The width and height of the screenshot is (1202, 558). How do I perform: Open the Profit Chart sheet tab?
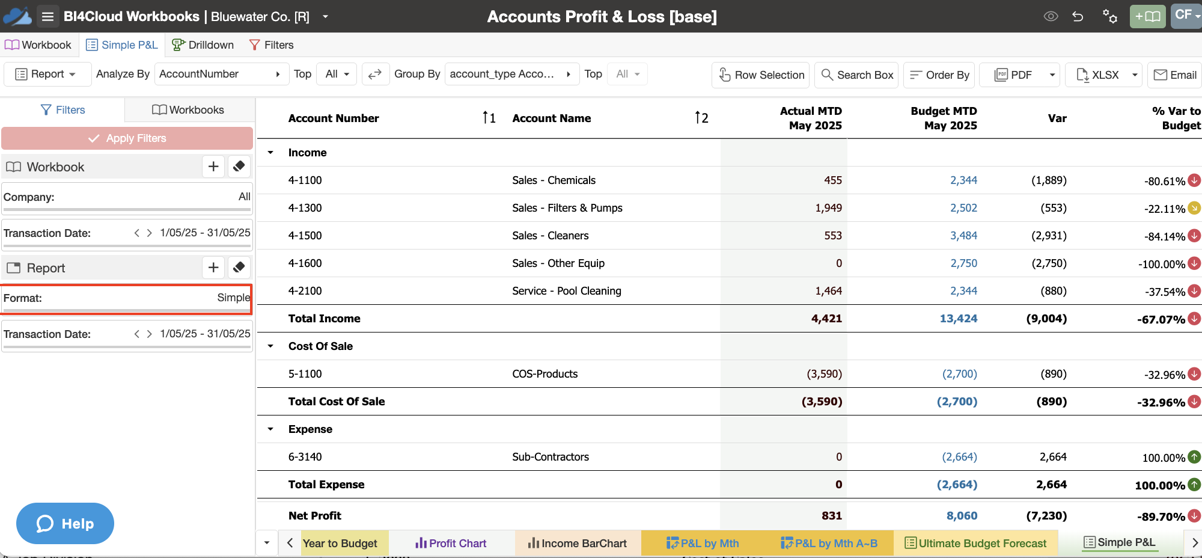[451, 543]
